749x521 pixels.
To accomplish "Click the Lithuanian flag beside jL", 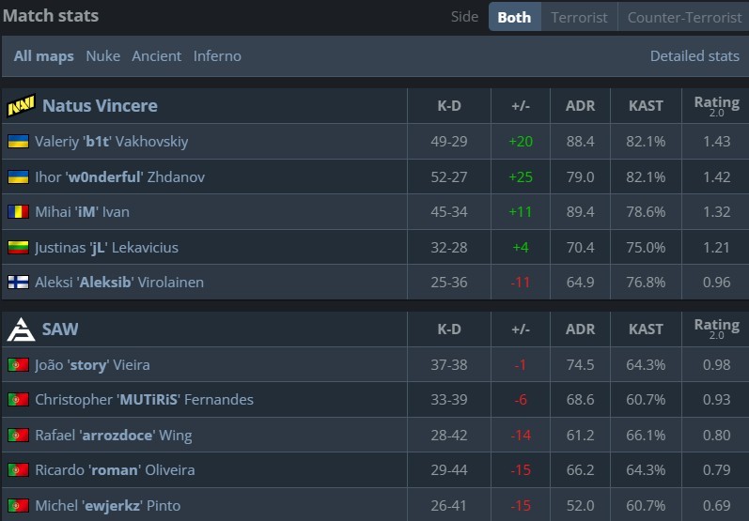I will [x=18, y=248].
